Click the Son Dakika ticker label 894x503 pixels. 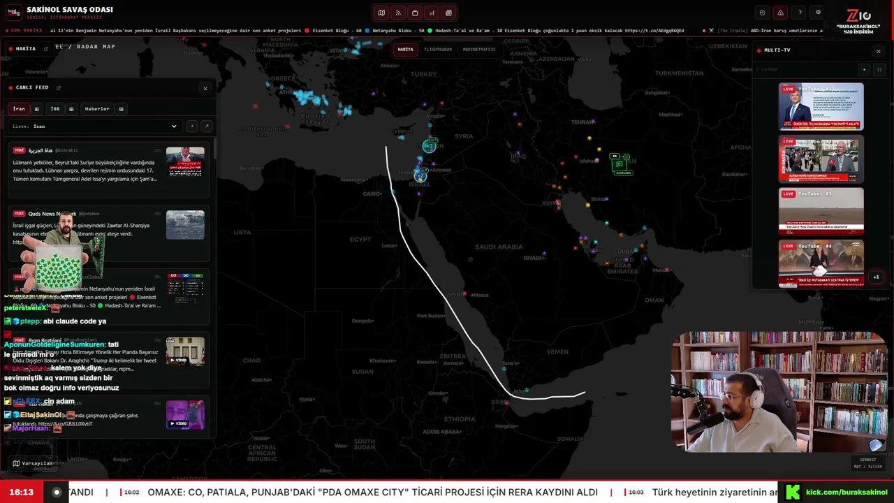pos(27,31)
